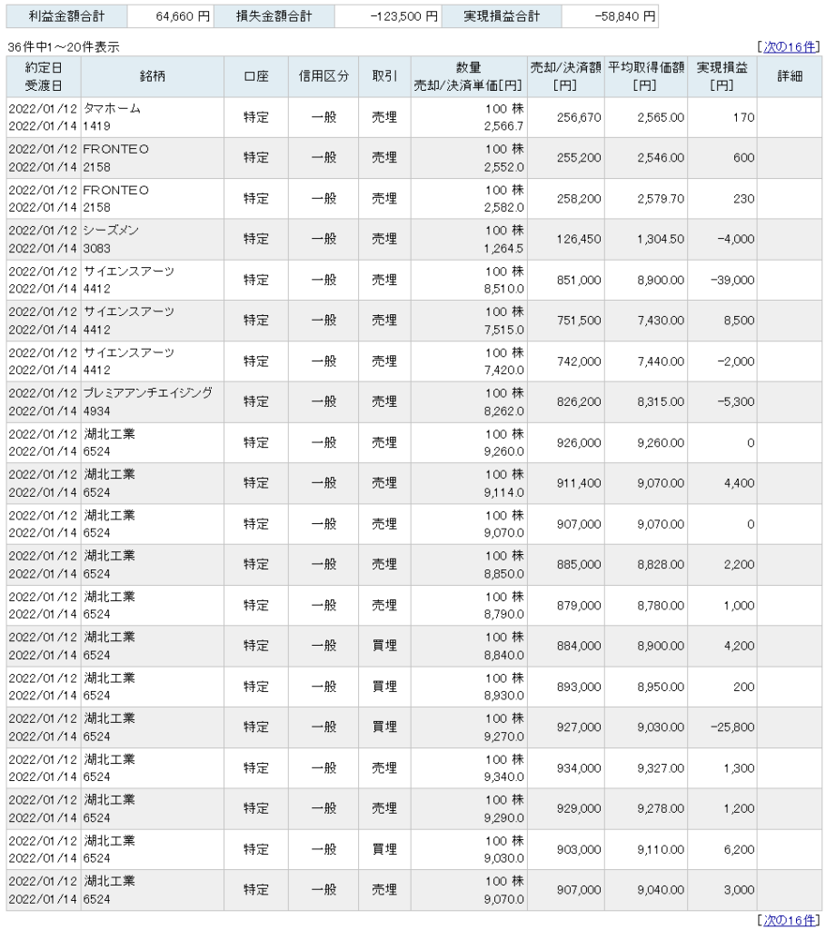
Task: Click the settlement amount 255,200 cell
Action: [x=566, y=158]
